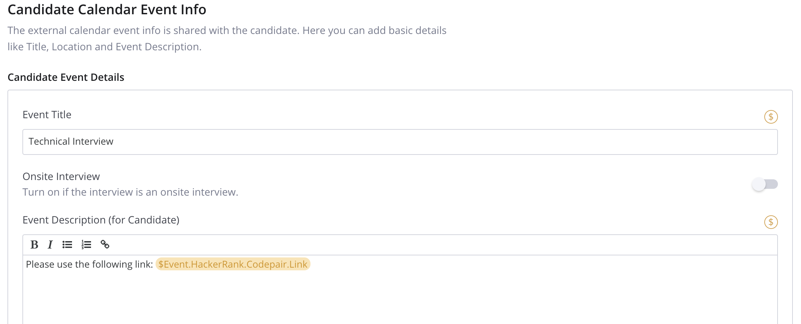
Task: Click into the Event Title input field
Action: click(399, 142)
